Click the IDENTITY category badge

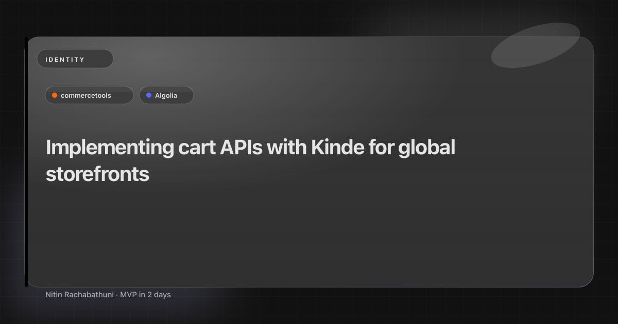click(75, 59)
